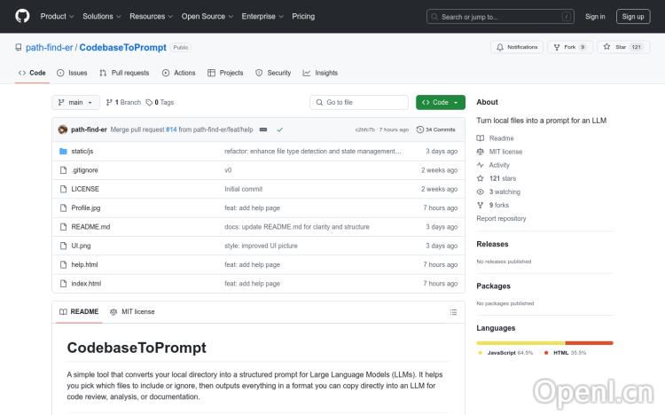Switch to the Pull requests tab
This screenshot has width=665, height=415.
tap(124, 73)
